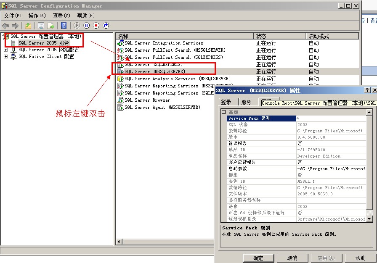Click the FullText Search (MSSQLSERVER) service icon
377x263 pixels.
click(x=120, y=50)
